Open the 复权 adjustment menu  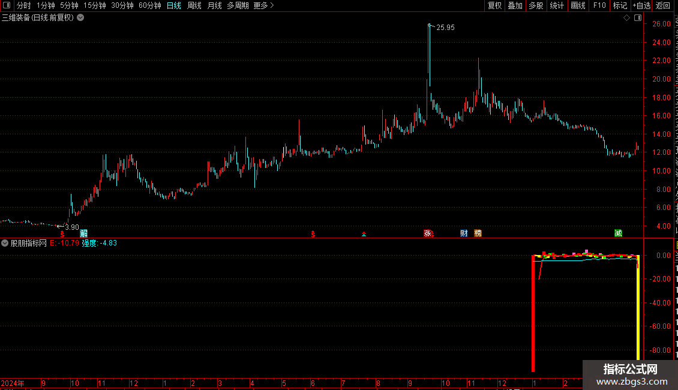click(x=494, y=5)
